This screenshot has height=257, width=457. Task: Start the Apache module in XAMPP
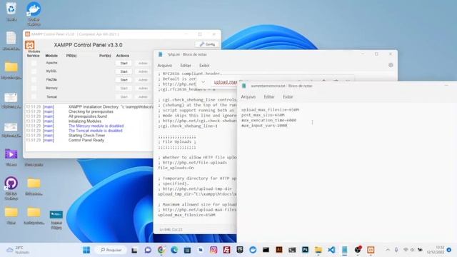(x=124, y=64)
